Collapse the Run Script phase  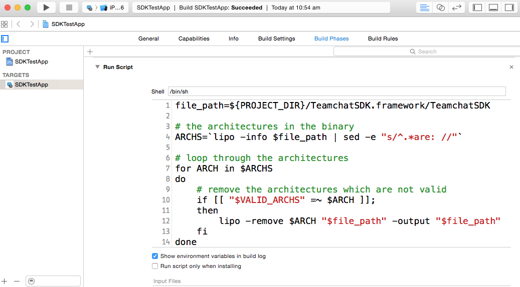(x=97, y=67)
